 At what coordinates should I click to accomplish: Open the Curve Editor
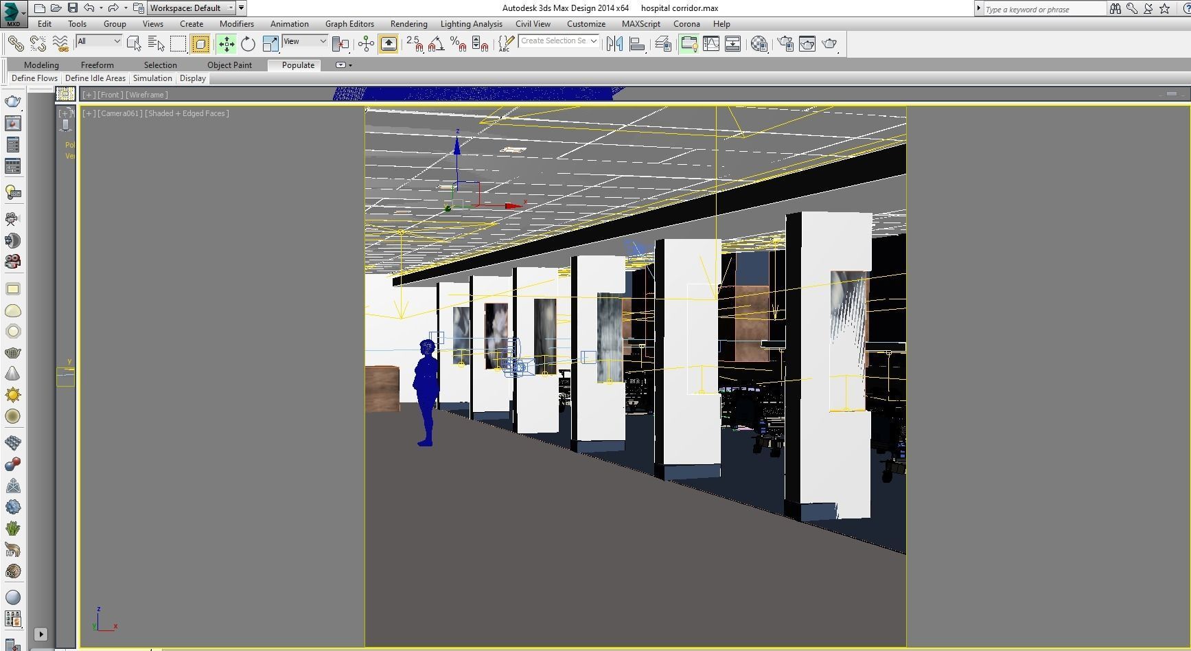coord(711,44)
